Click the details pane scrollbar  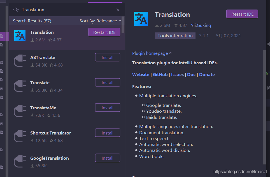(x=264, y=107)
